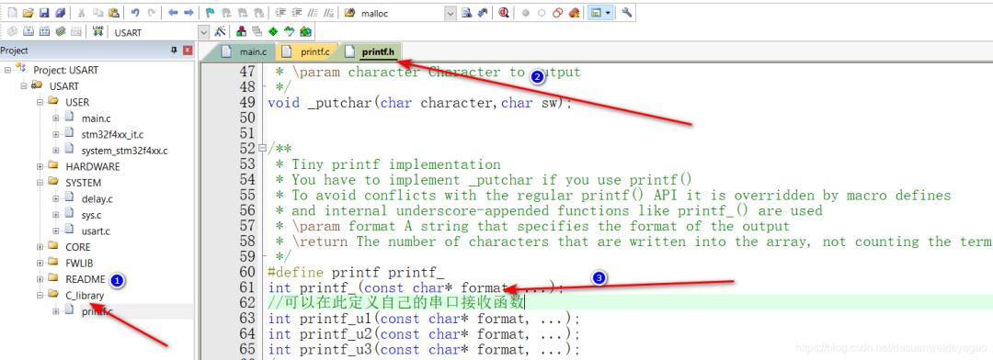
Task: Click the 'Project: USART' root node
Action: point(66,70)
